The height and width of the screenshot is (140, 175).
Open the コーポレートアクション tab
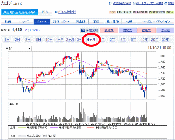point(156,22)
